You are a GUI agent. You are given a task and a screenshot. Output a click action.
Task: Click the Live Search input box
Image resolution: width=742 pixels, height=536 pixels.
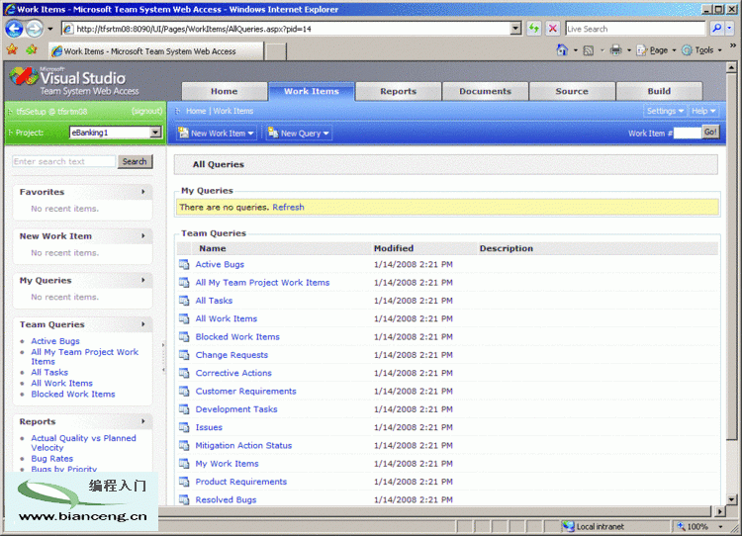pyautogui.click(x=635, y=29)
